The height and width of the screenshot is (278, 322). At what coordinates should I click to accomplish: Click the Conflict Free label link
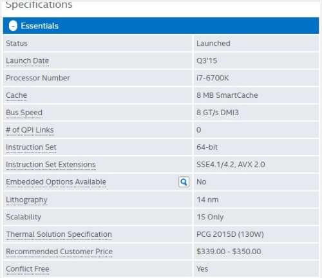pos(28,269)
